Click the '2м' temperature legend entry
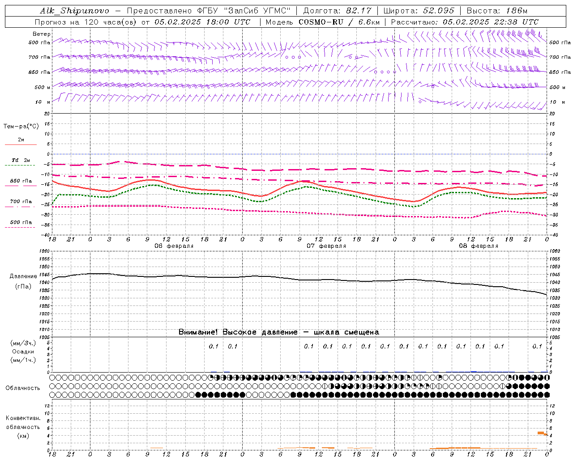Viewport: 573px width, 458px height. point(21,140)
